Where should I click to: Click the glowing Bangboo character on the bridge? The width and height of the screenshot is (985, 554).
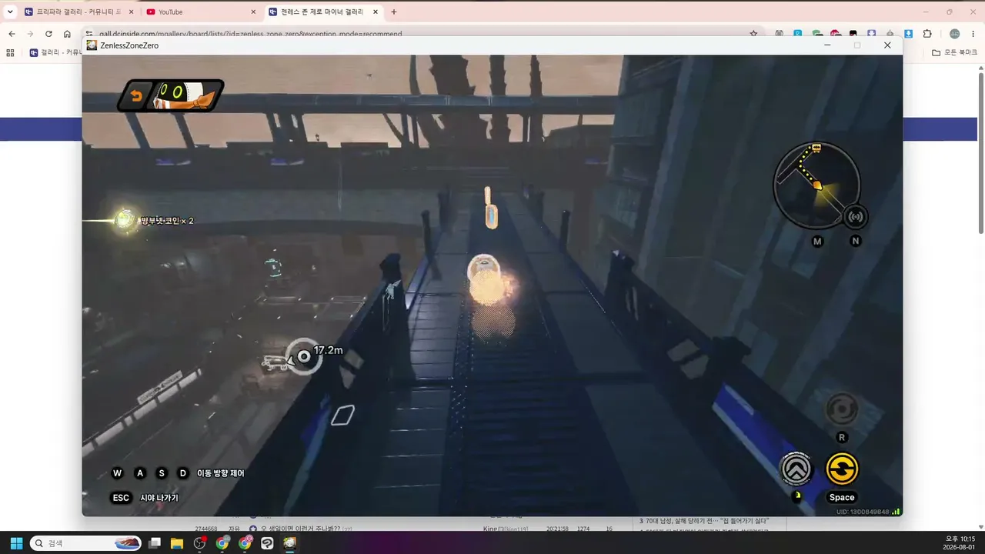click(485, 280)
